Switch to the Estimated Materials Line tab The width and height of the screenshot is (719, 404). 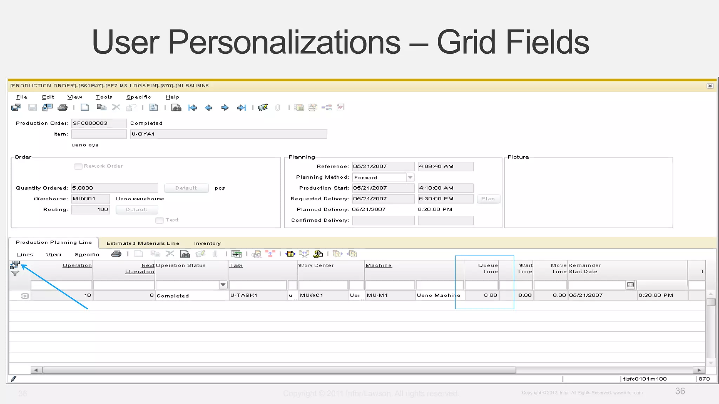[x=143, y=243]
